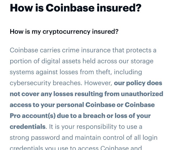Click the phrase "It is your responsibility"
Screen dimensions: 173x150
pyautogui.click(x=83, y=127)
